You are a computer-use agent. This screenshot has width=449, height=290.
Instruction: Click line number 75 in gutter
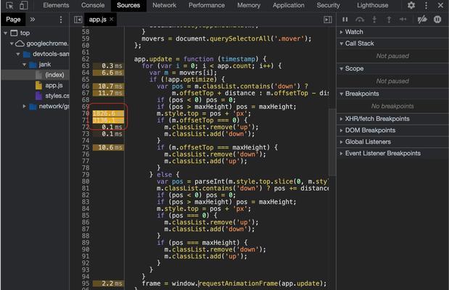point(86,148)
